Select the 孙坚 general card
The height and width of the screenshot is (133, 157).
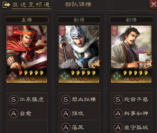[x=27, y=54]
